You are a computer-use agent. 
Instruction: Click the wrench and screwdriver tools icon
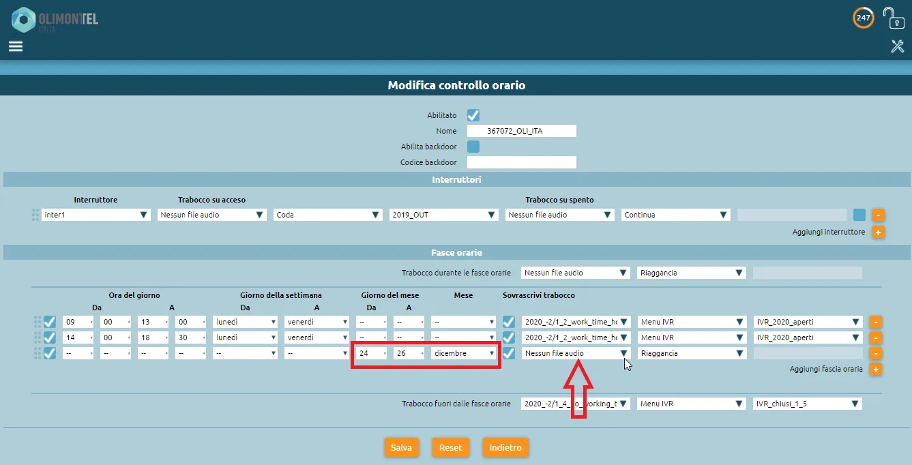coord(897,46)
